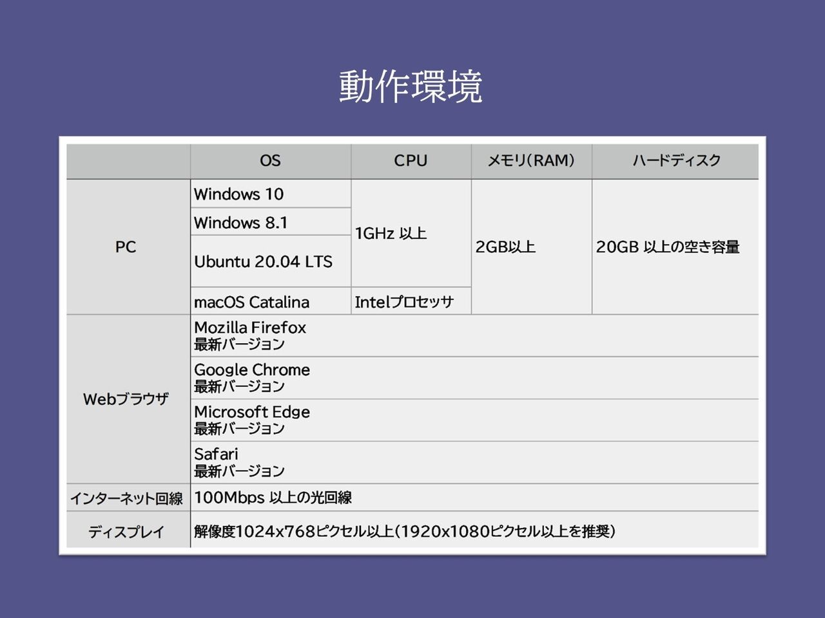The width and height of the screenshot is (825, 618).
Task: Select the Ubuntu 20.04 LTS cell
Action: 271,261
